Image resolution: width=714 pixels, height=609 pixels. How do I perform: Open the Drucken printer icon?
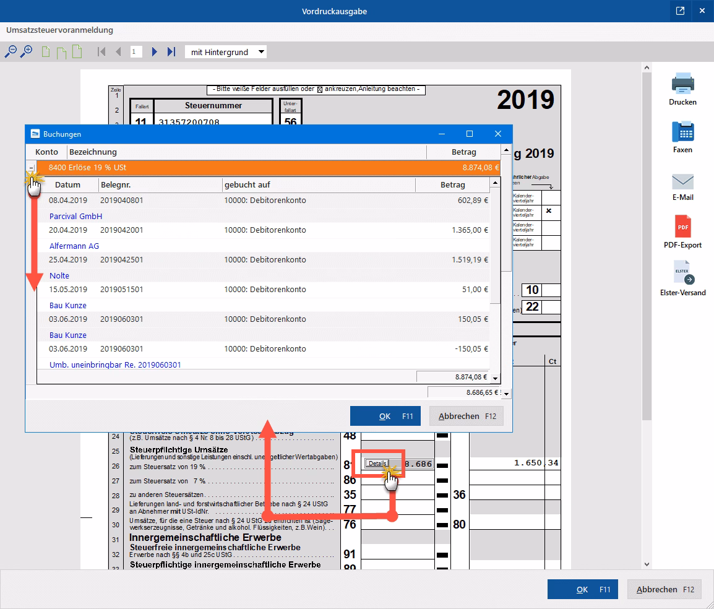coord(682,83)
